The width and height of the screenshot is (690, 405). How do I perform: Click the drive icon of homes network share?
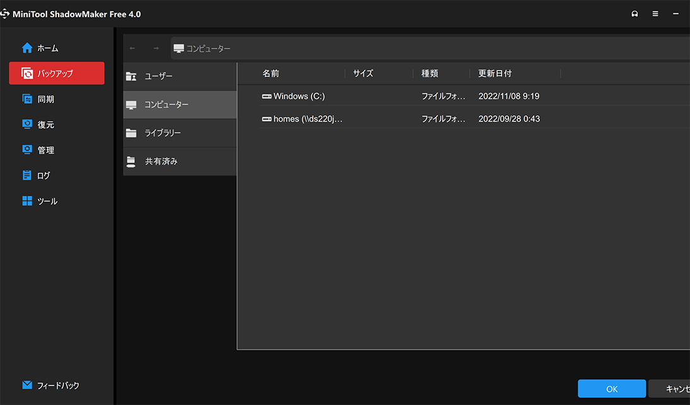click(267, 119)
